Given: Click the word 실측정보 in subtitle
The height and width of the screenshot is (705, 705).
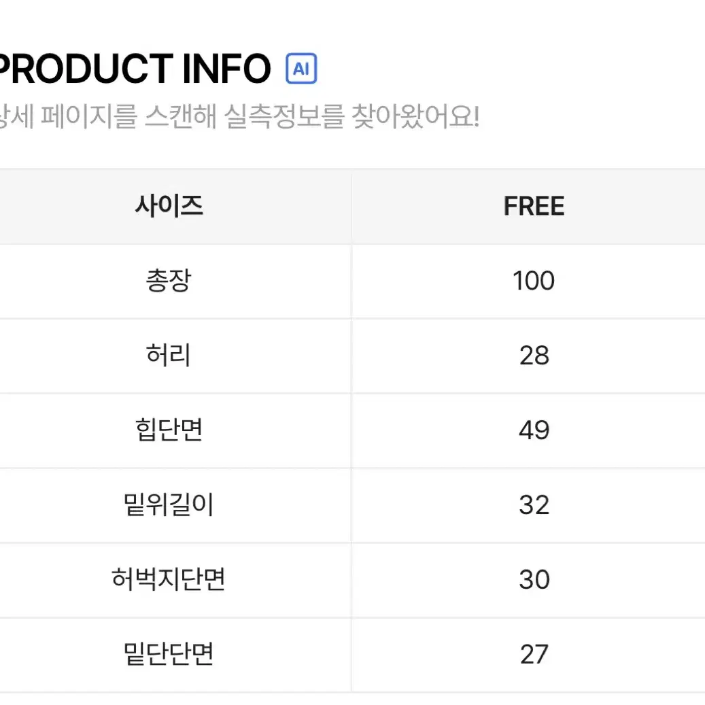Looking at the screenshot, I should [284, 116].
